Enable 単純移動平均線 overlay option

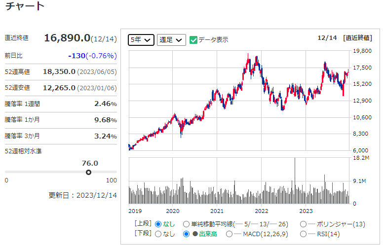186,224
